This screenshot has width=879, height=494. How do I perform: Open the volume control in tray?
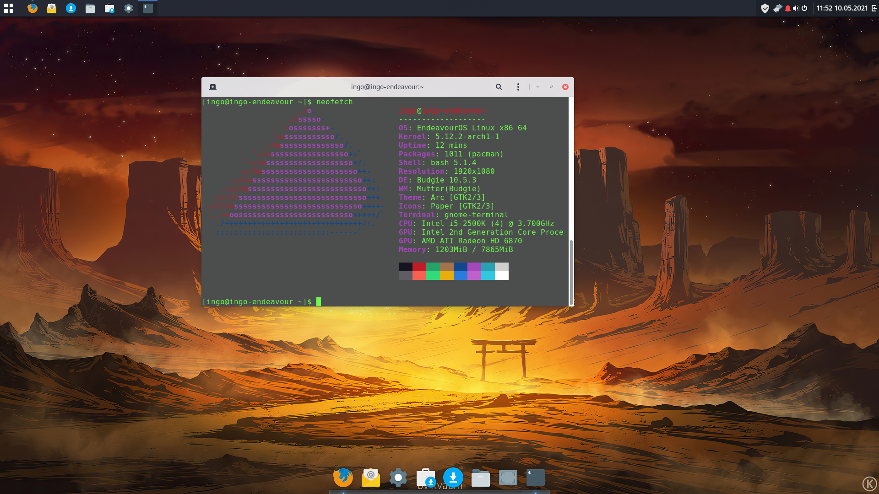click(x=796, y=8)
